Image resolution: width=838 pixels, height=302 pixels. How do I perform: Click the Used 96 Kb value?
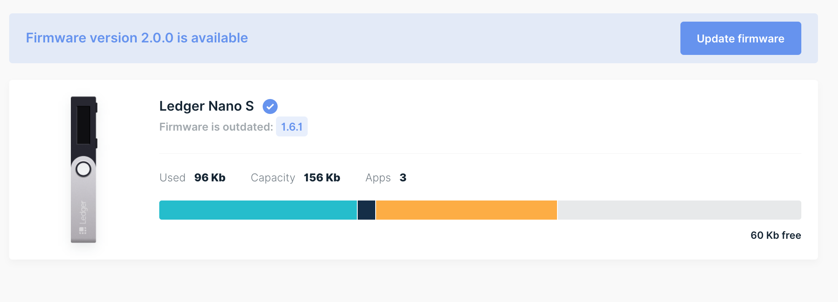tap(210, 178)
